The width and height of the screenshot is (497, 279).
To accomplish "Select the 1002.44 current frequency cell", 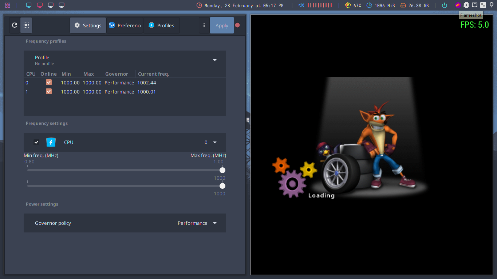I will coord(146,83).
